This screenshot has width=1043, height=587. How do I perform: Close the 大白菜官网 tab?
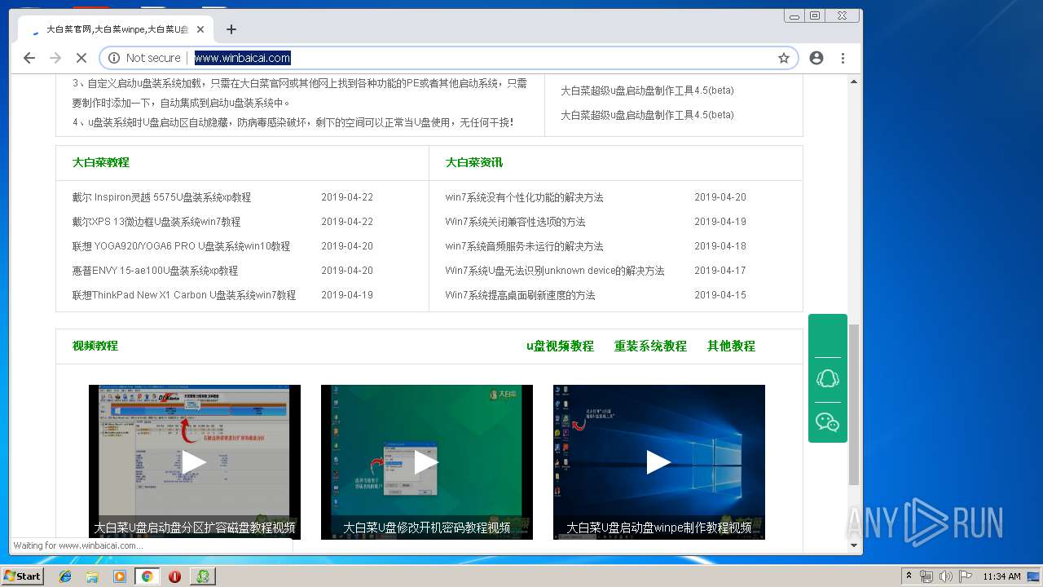200,29
